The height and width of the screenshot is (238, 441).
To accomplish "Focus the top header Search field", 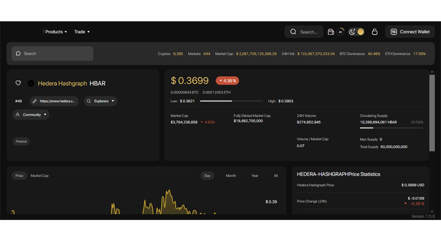I will [304, 32].
